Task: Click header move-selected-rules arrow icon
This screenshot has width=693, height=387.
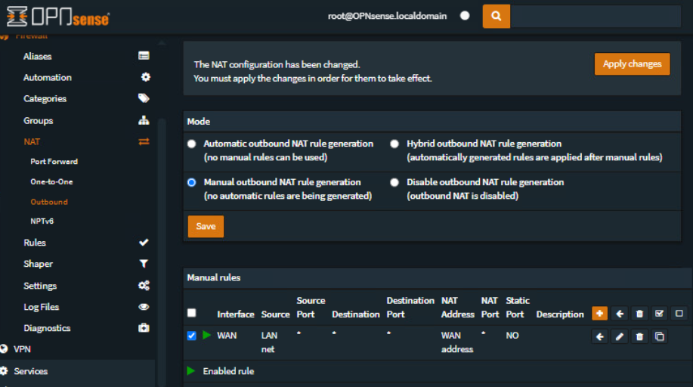Action: click(x=620, y=314)
